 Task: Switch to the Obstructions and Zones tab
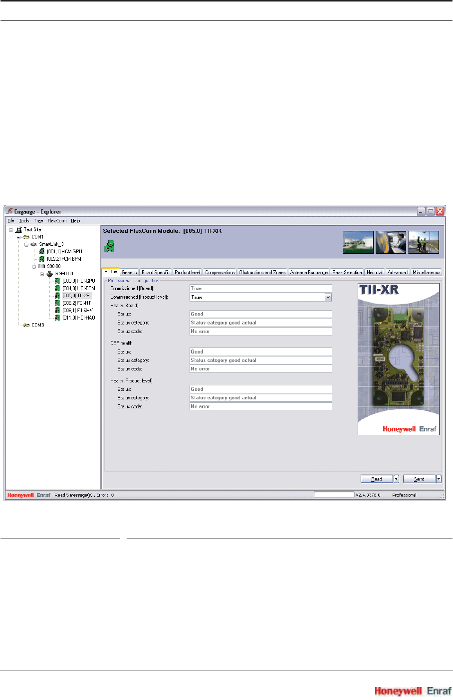pos(262,272)
